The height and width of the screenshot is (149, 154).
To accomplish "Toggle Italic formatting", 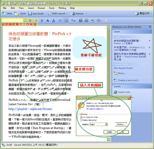I will pyautogui.click(x=36, y=21).
